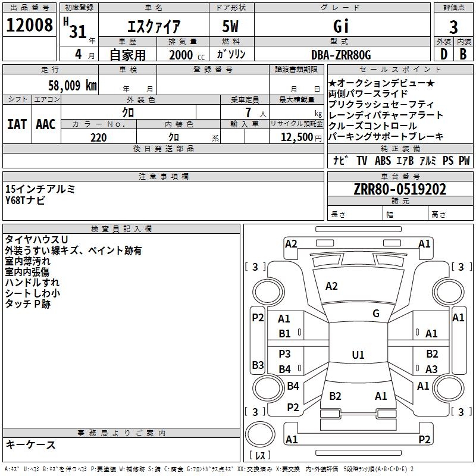Select the fuel type ガソリン

231,54
